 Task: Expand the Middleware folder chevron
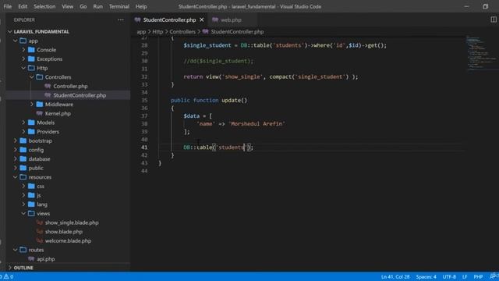pos(32,104)
